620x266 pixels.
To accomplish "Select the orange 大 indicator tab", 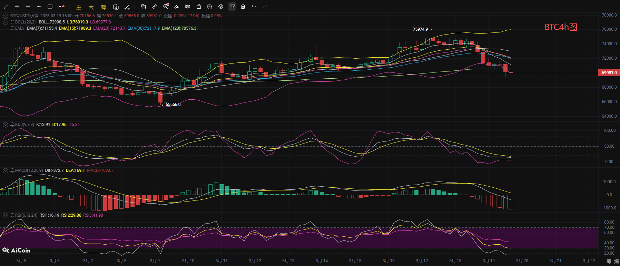I will (91, 7).
